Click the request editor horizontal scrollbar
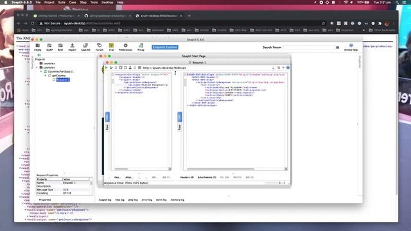The image size is (411, 231). pyautogui.click(x=121, y=169)
